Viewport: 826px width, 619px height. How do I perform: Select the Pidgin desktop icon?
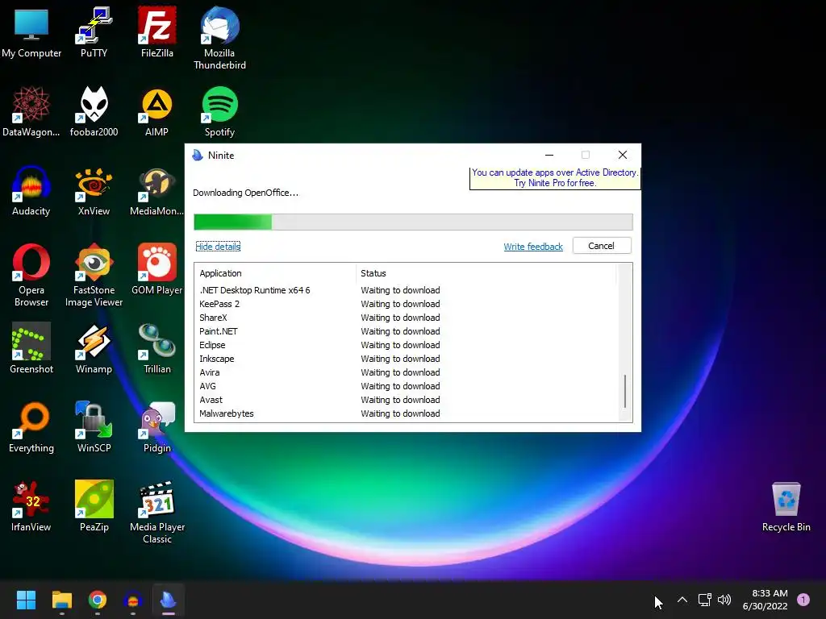(x=157, y=427)
